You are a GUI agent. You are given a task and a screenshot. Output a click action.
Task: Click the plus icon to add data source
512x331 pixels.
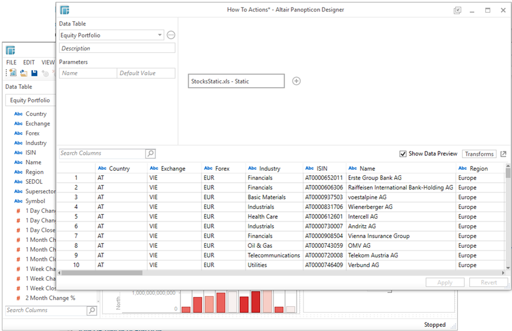pyautogui.click(x=296, y=81)
